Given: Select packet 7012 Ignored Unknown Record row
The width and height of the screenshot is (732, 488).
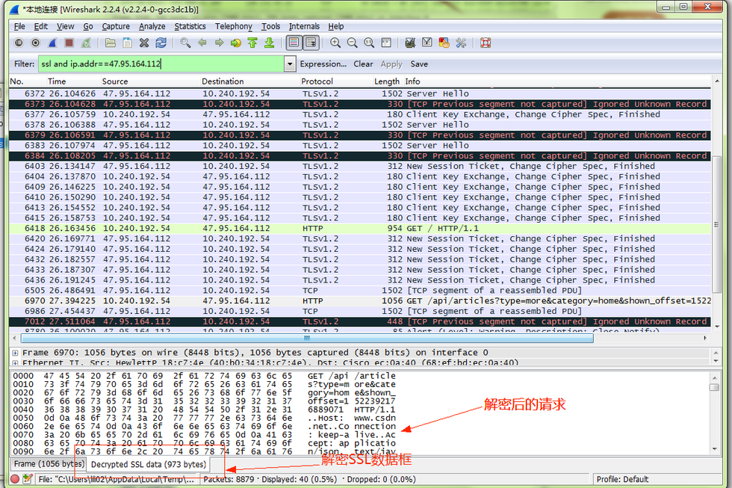Looking at the screenshot, I should pyautogui.click(x=360, y=321).
